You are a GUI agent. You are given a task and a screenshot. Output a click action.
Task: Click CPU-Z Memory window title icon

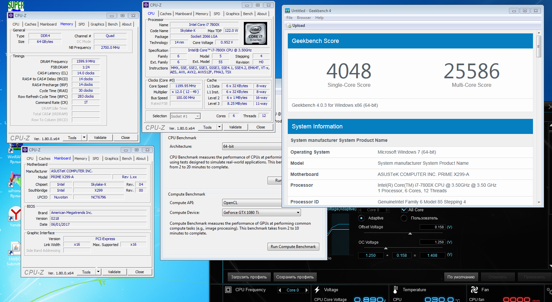(11, 15)
